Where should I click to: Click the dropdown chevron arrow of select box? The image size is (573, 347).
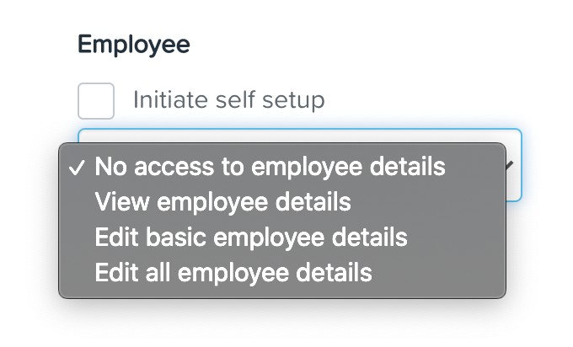point(510,165)
